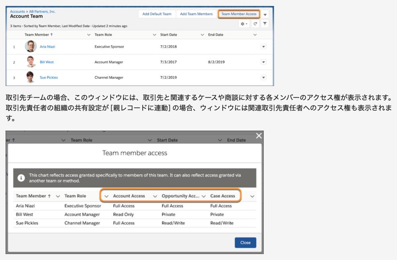
Task: Click Sue Pickles' avatar photo
Action: [x=30, y=77]
